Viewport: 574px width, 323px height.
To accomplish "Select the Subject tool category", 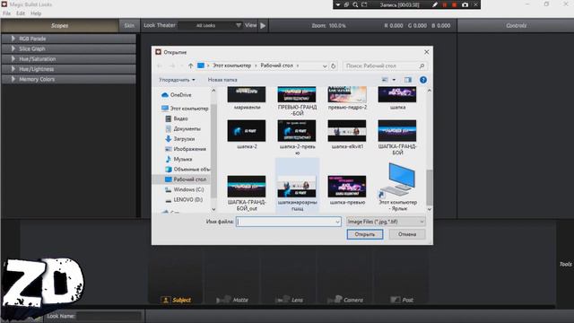I will pyautogui.click(x=176, y=300).
